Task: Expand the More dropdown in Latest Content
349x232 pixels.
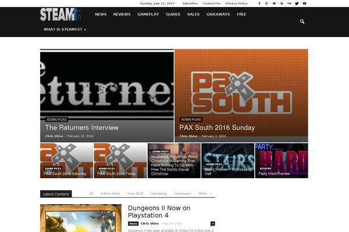Action: click(205, 194)
